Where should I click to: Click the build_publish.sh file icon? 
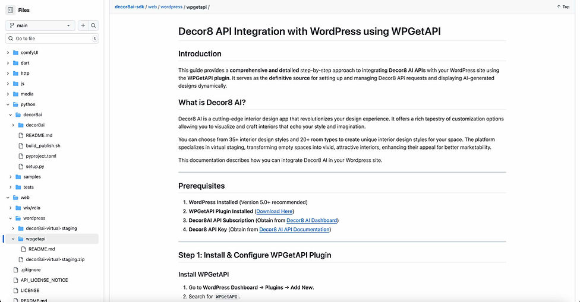(x=21, y=146)
